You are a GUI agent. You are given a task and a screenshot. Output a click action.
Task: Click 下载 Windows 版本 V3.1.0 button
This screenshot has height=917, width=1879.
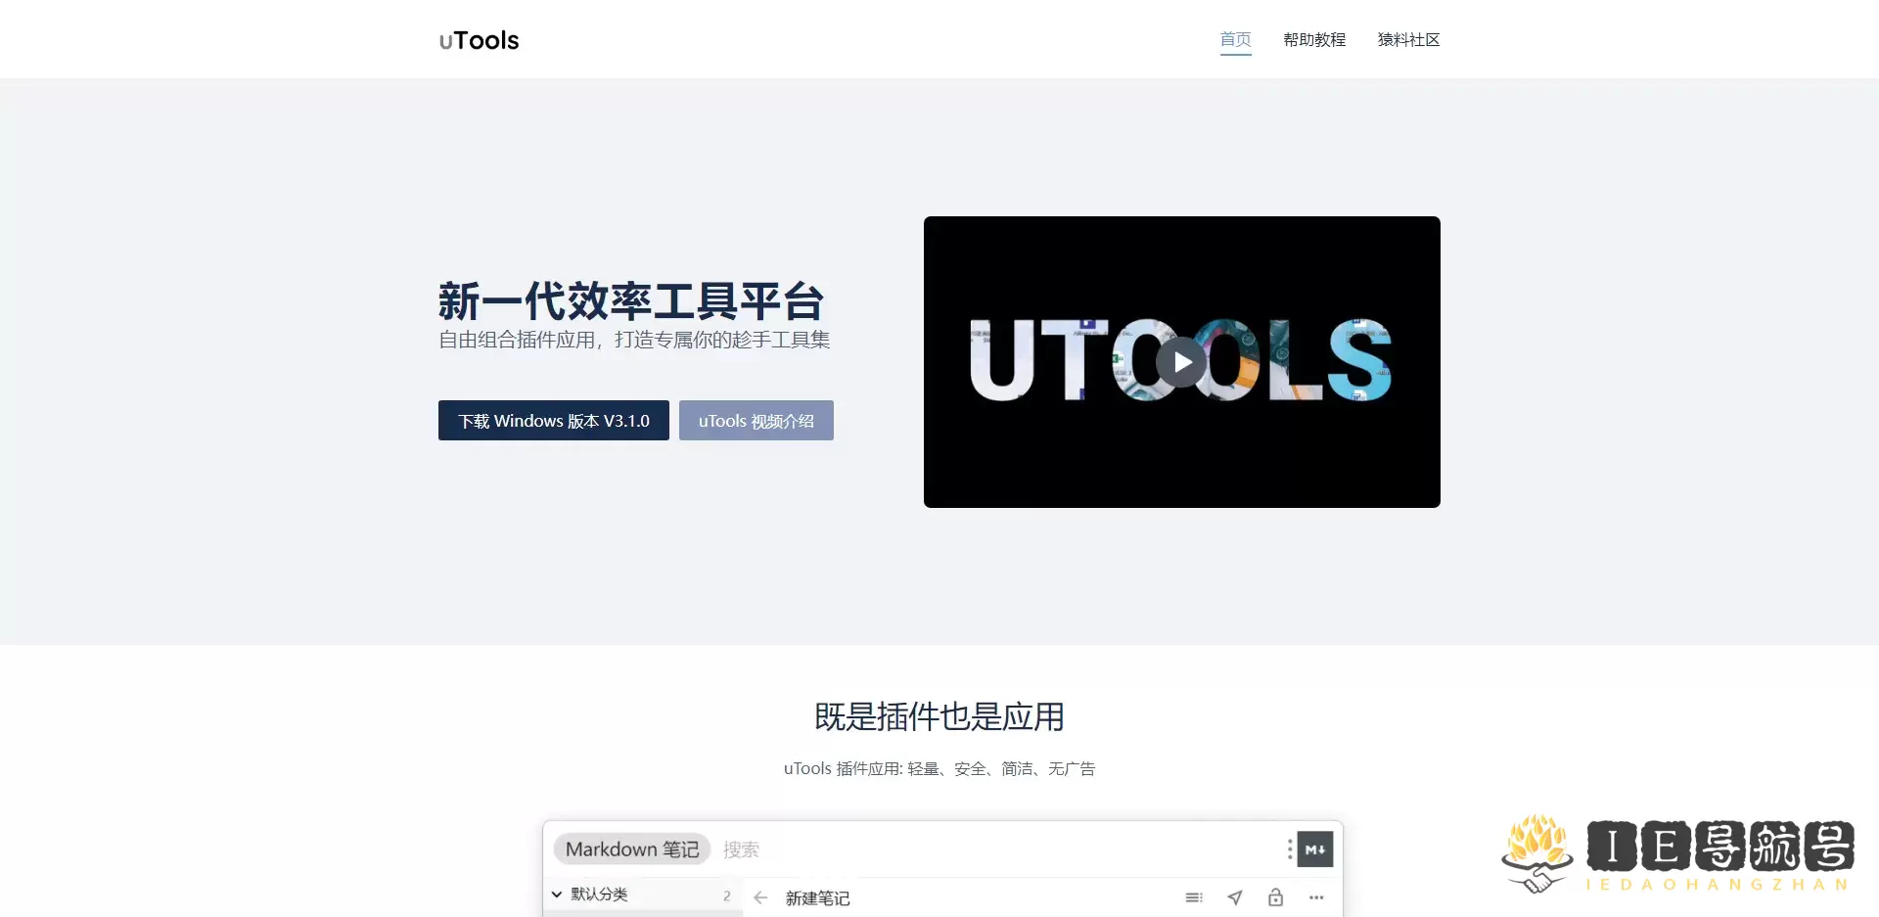coord(553,420)
